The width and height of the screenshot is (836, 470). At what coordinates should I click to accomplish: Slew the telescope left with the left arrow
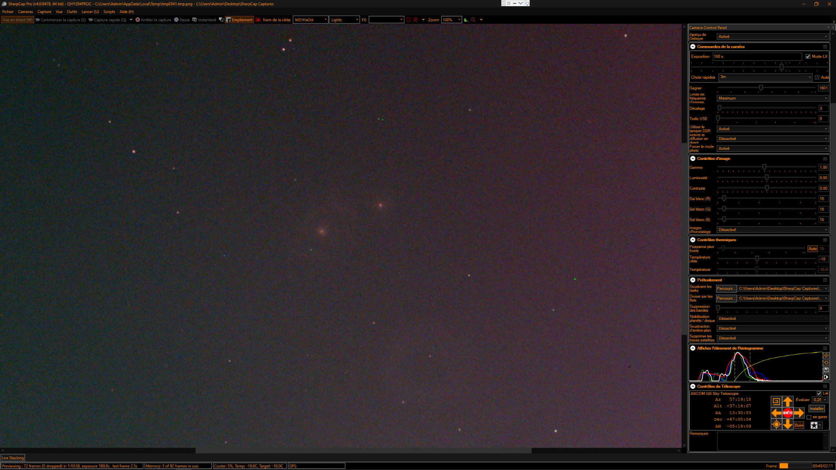(x=776, y=413)
